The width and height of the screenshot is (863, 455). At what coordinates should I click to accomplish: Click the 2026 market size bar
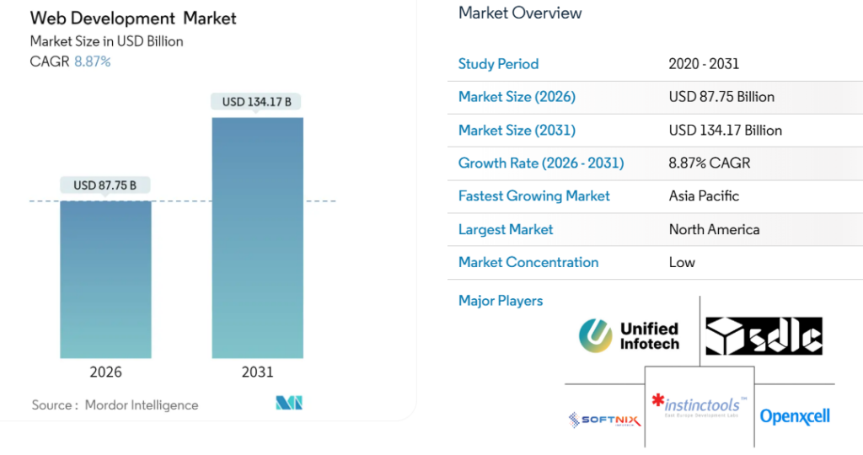click(105, 279)
